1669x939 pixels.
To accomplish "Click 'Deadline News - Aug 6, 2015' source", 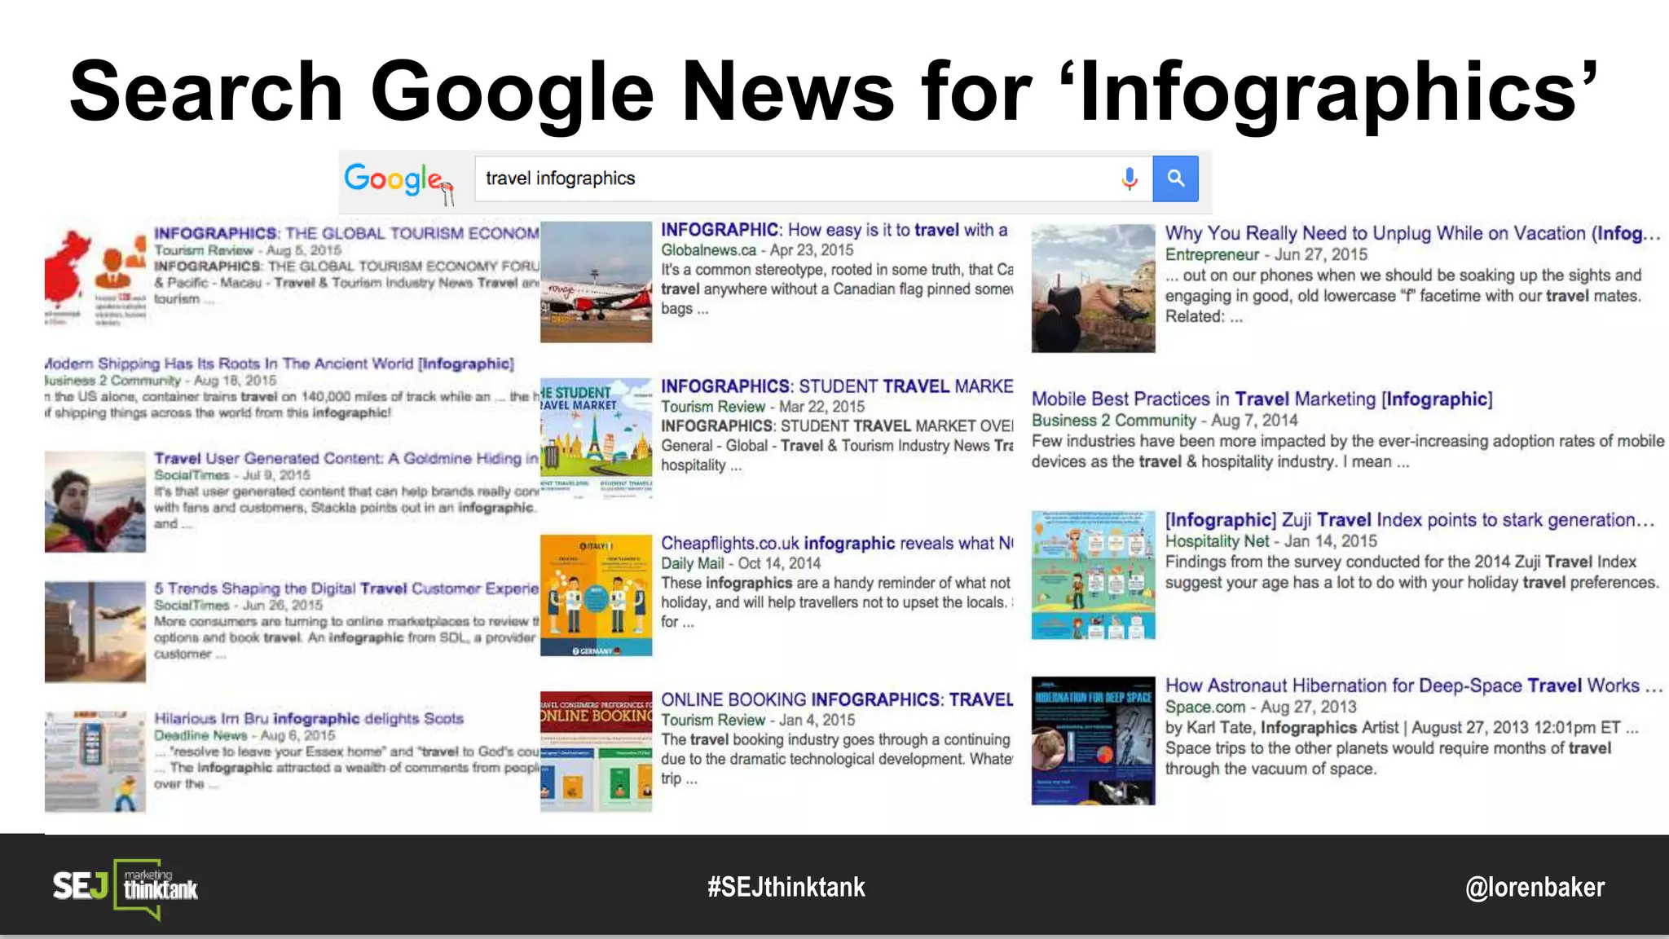I will (244, 735).
